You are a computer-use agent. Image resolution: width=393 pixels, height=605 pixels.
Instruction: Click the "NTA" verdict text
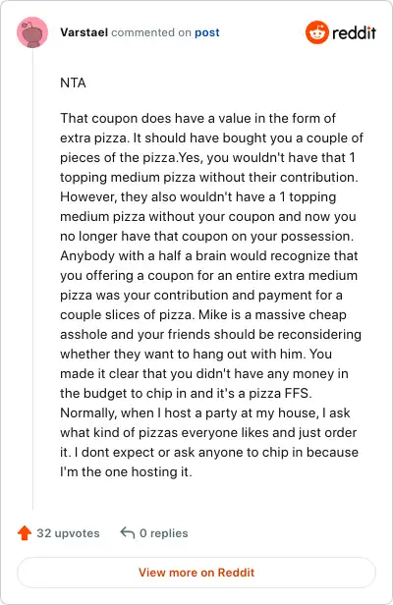coord(73,82)
